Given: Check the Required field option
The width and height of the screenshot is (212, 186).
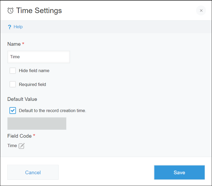Looking at the screenshot, I should (13, 84).
